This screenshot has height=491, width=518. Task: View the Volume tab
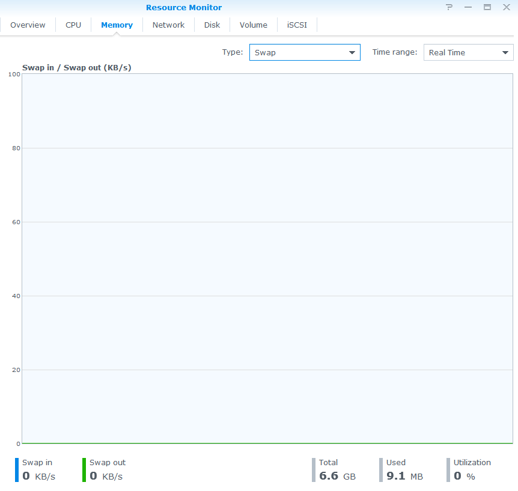tap(253, 25)
